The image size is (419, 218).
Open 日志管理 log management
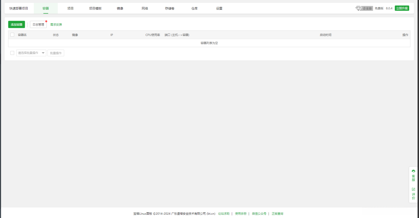pyautogui.click(x=38, y=24)
